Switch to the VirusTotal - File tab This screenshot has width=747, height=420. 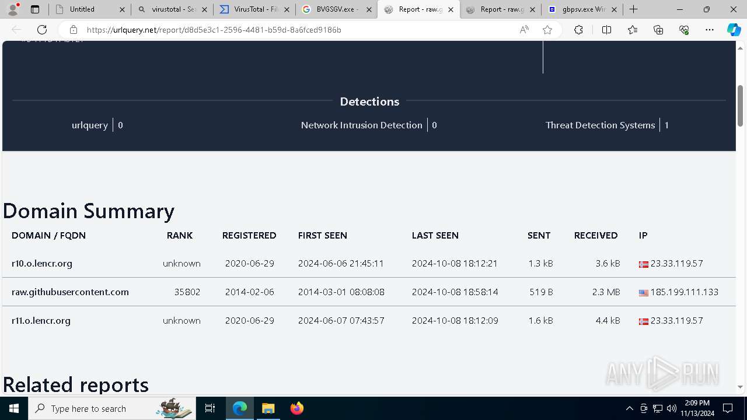[254, 9]
